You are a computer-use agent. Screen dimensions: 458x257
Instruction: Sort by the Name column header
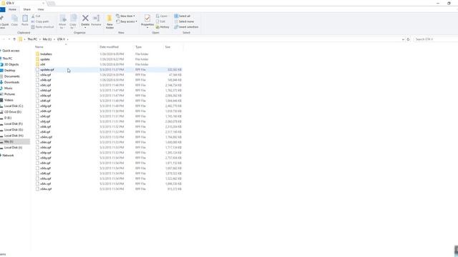point(39,47)
